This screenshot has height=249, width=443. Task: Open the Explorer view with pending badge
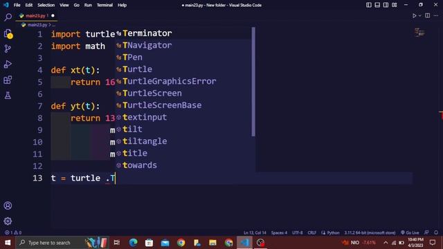click(x=8, y=34)
